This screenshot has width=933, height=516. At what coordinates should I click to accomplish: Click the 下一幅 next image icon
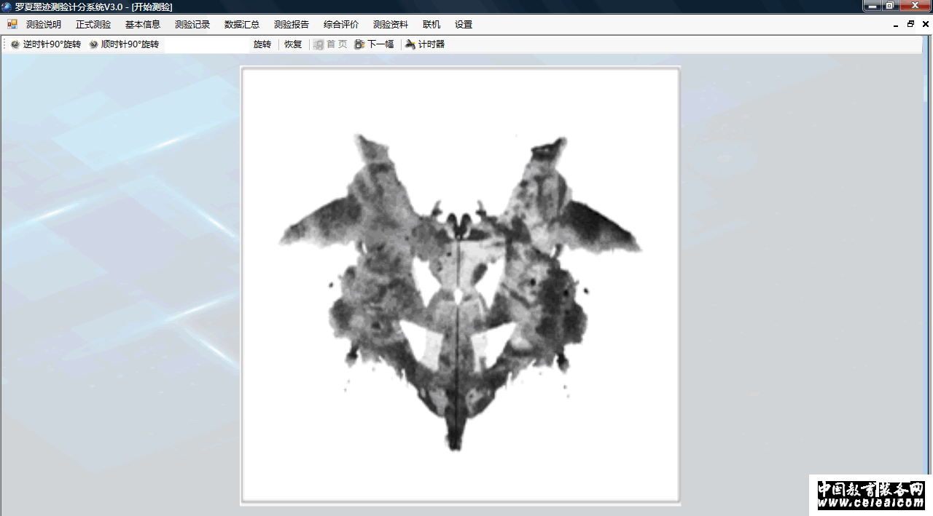coord(359,44)
